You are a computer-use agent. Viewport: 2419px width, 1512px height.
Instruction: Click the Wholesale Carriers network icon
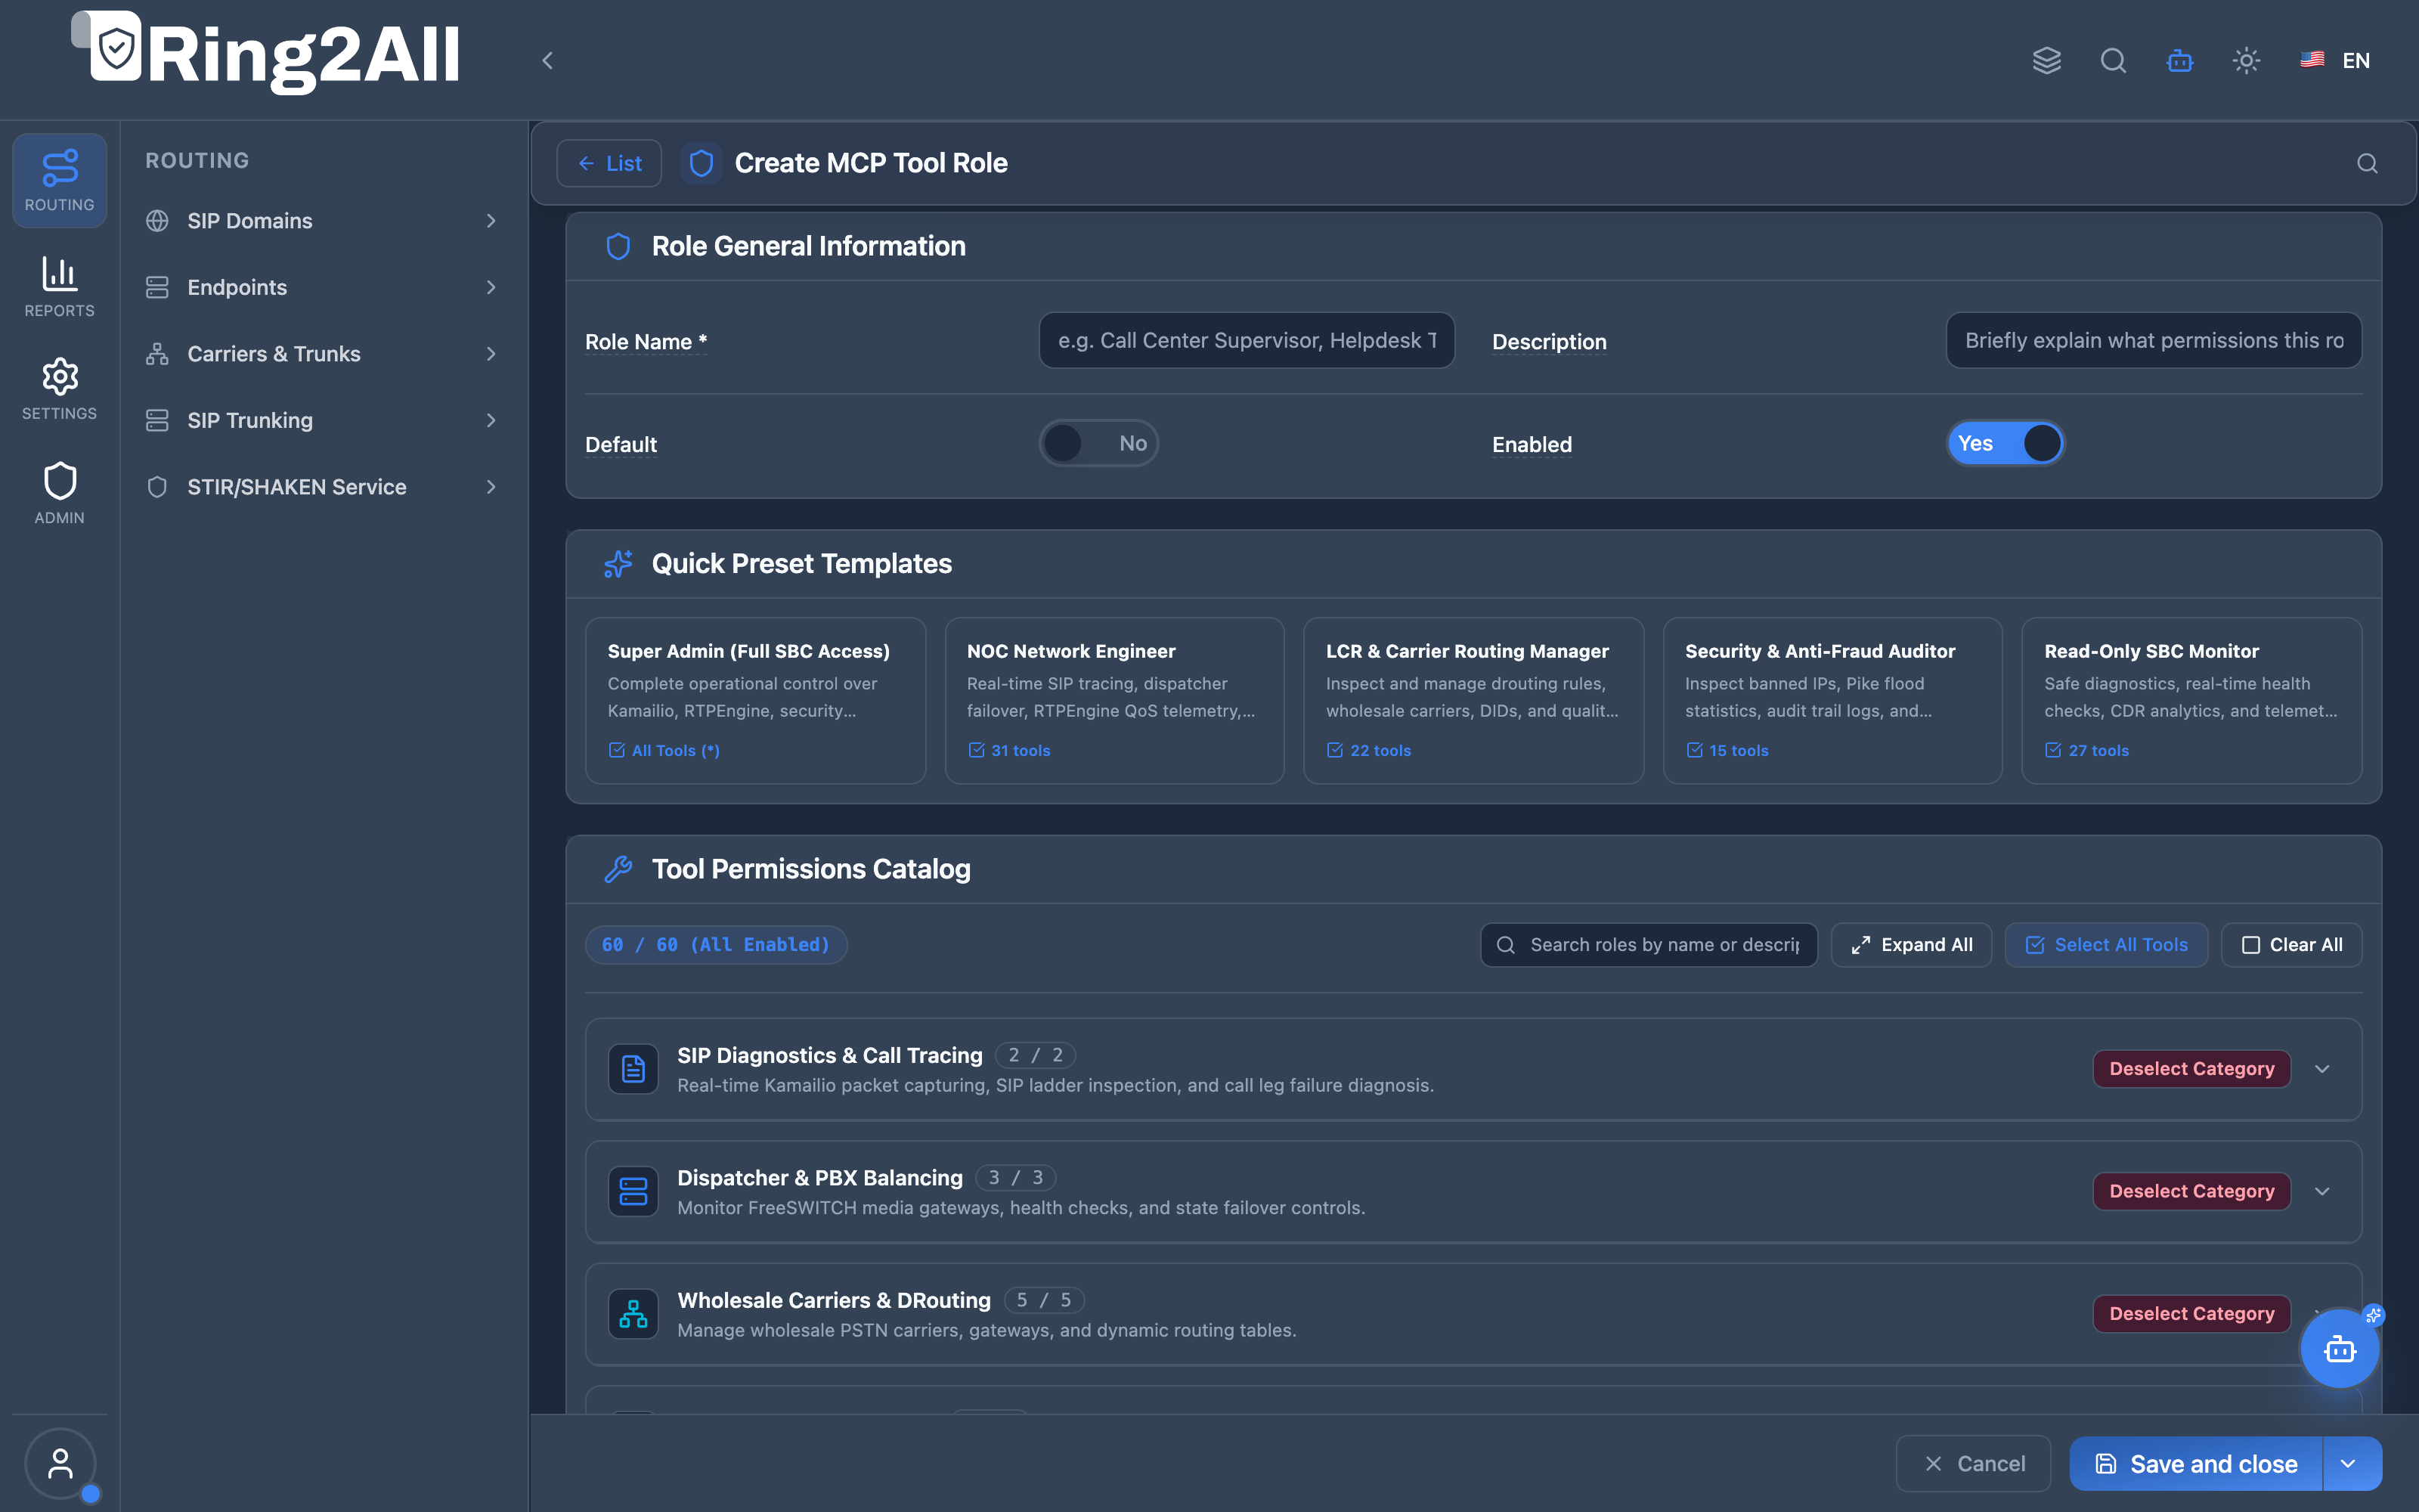(x=633, y=1313)
